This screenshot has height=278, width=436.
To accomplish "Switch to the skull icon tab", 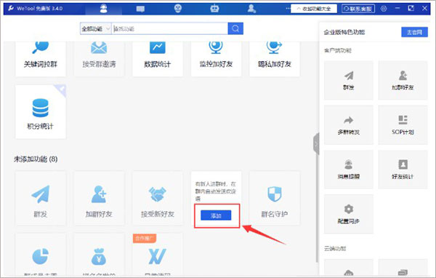I will pos(178,9).
